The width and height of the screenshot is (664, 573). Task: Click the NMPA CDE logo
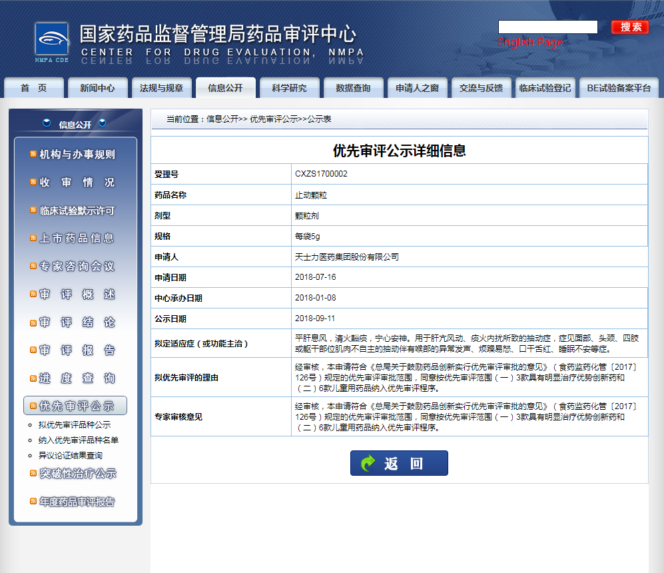point(52,41)
